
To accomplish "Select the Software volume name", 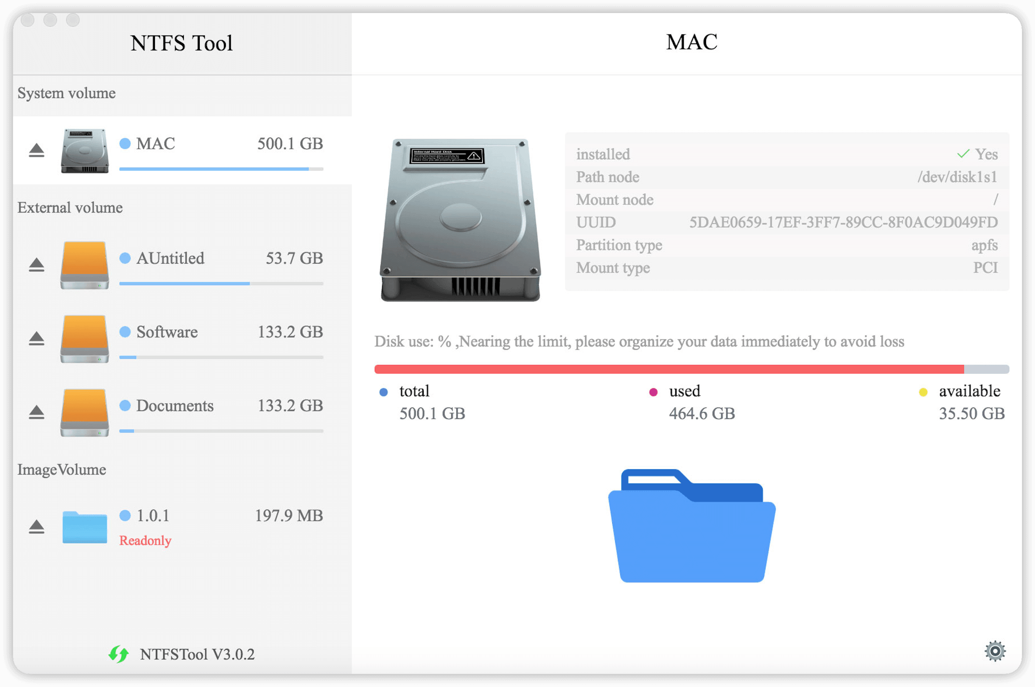I will [x=167, y=332].
